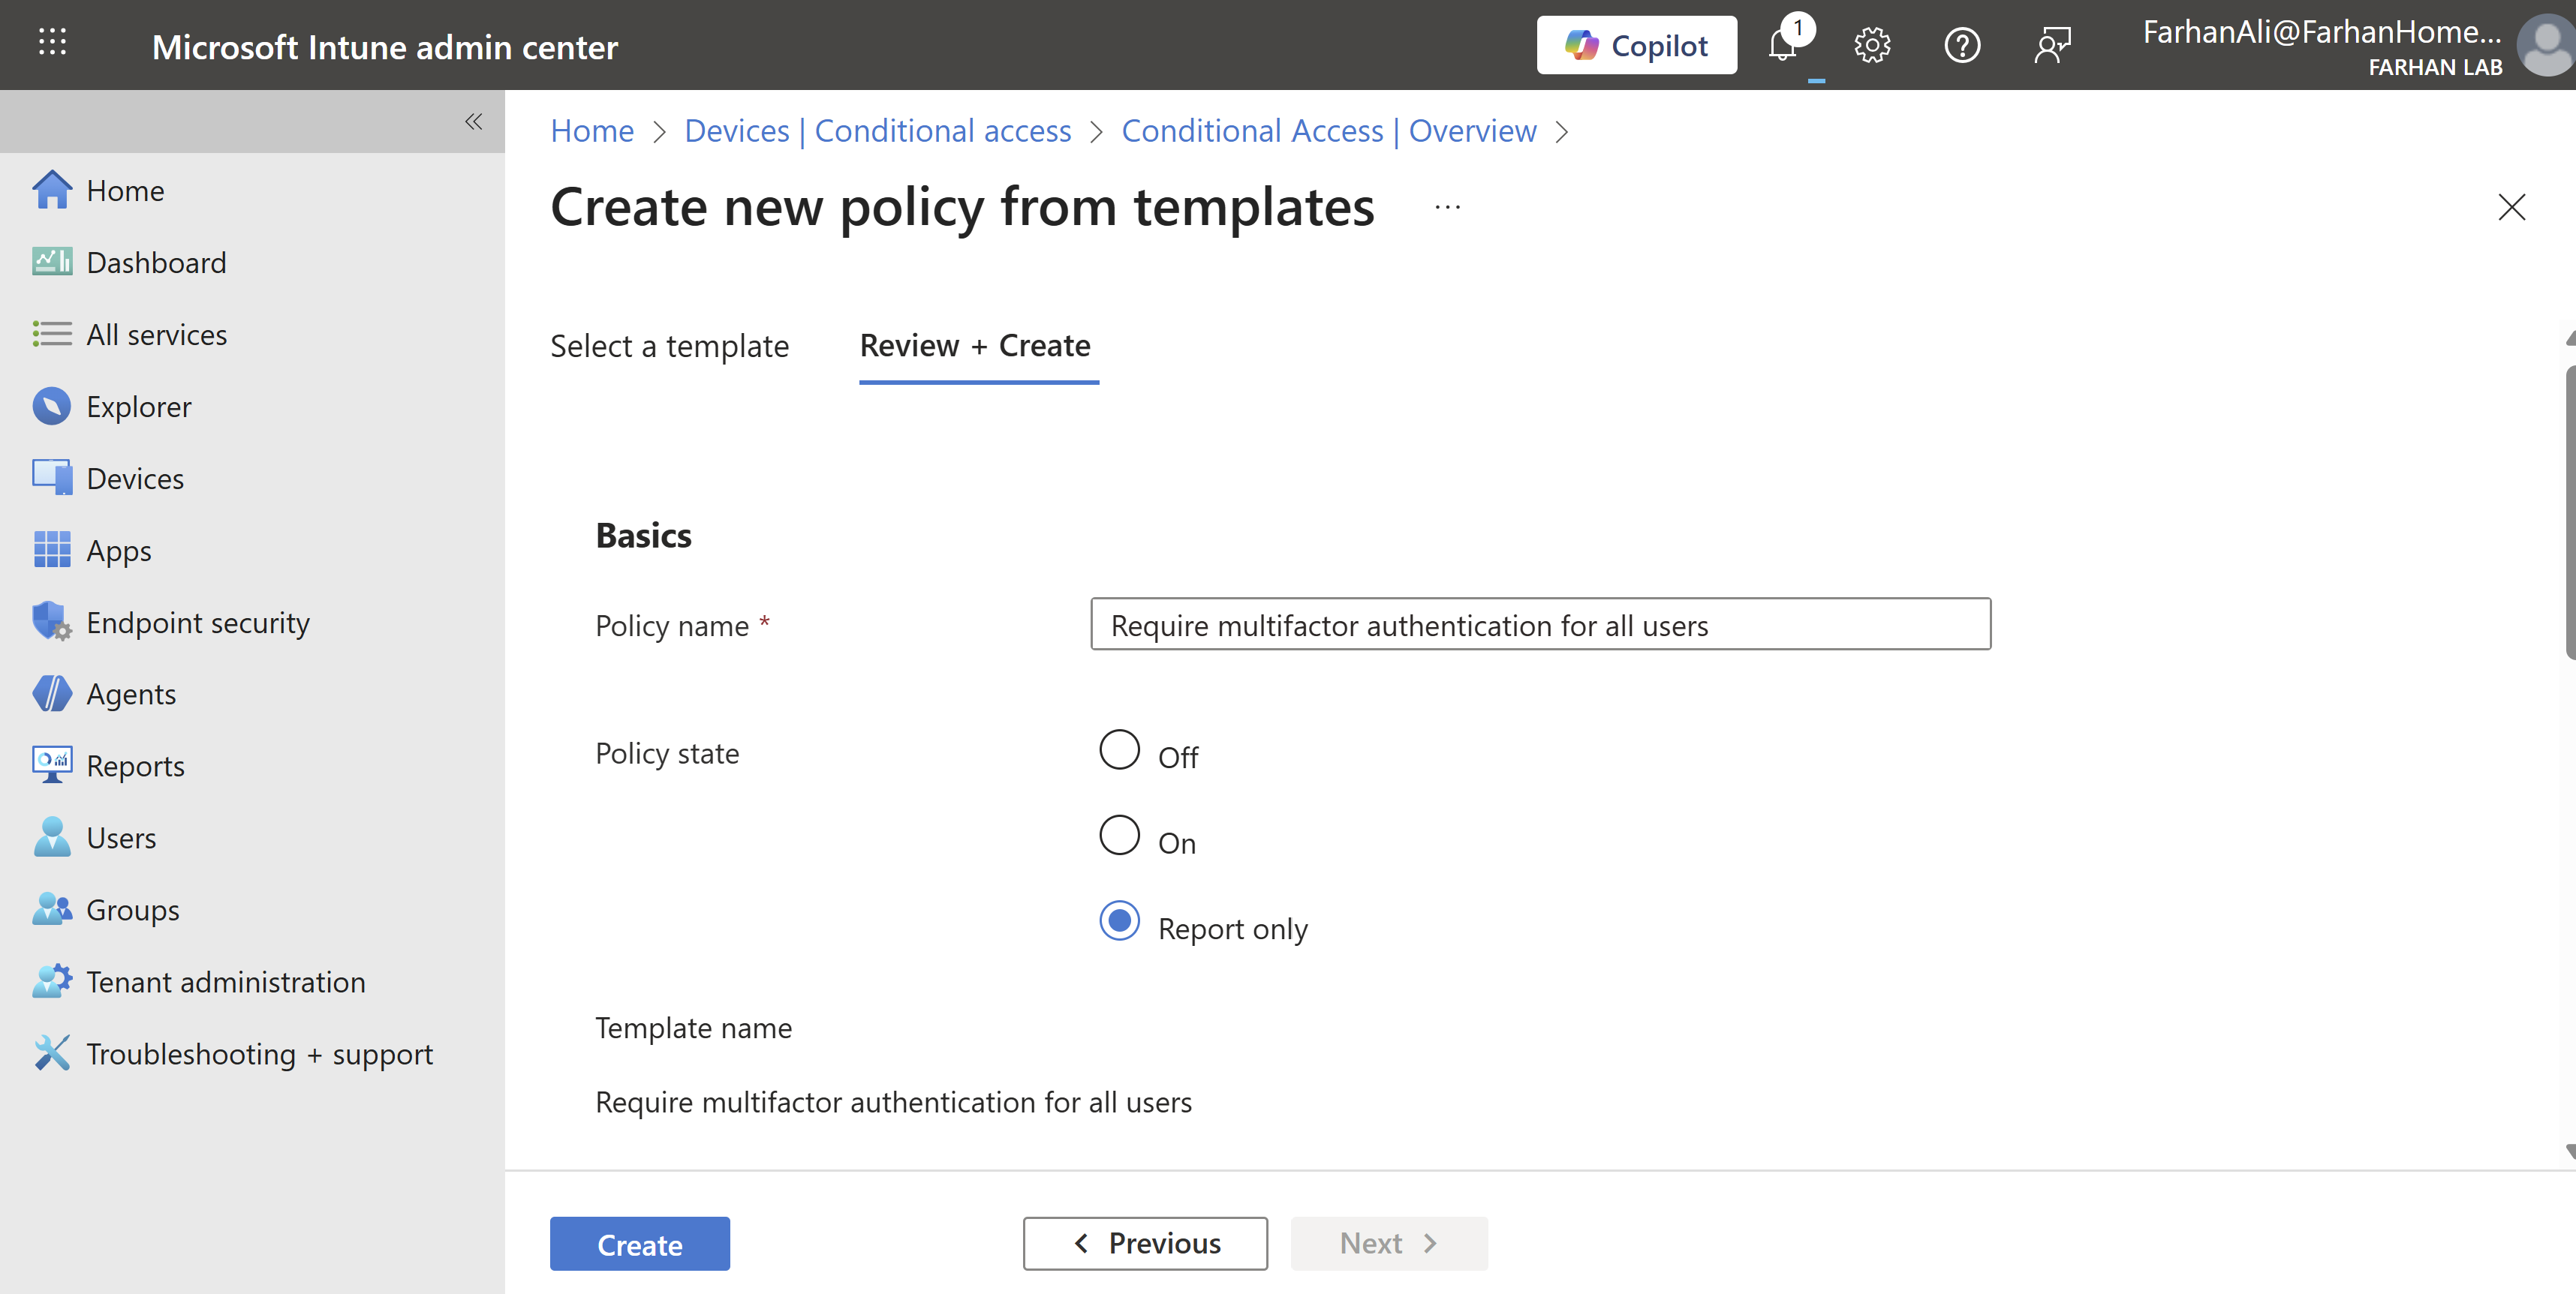Open the app launcher waffle grid
The width and height of the screenshot is (2576, 1294).
[52, 42]
